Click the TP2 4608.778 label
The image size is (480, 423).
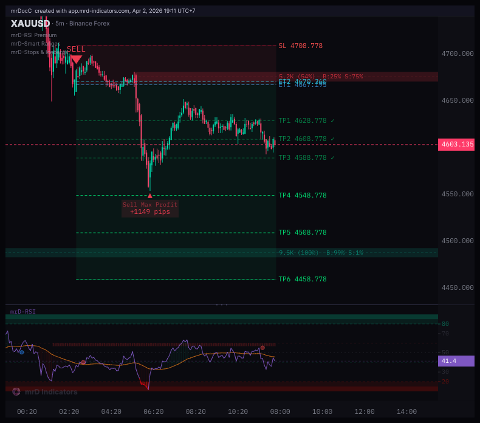point(303,139)
